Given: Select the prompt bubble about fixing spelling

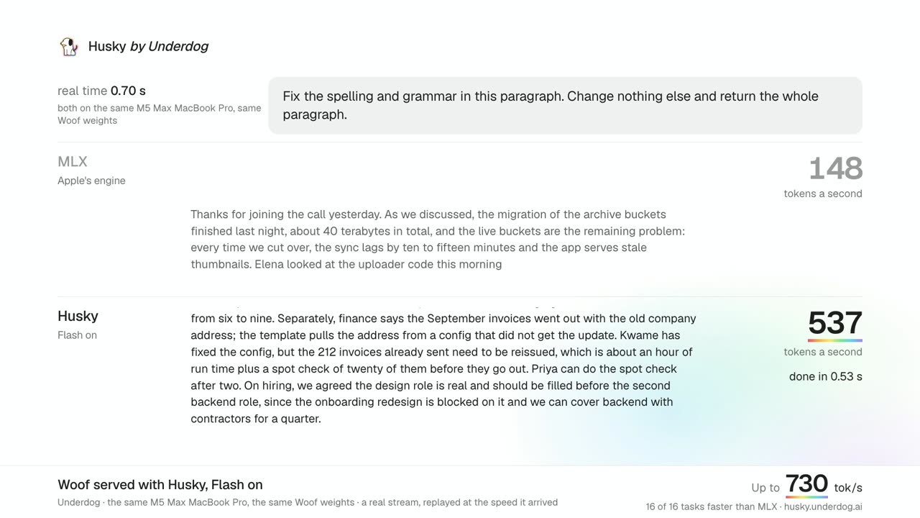Looking at the screenshot, I should tap(565, 105).
